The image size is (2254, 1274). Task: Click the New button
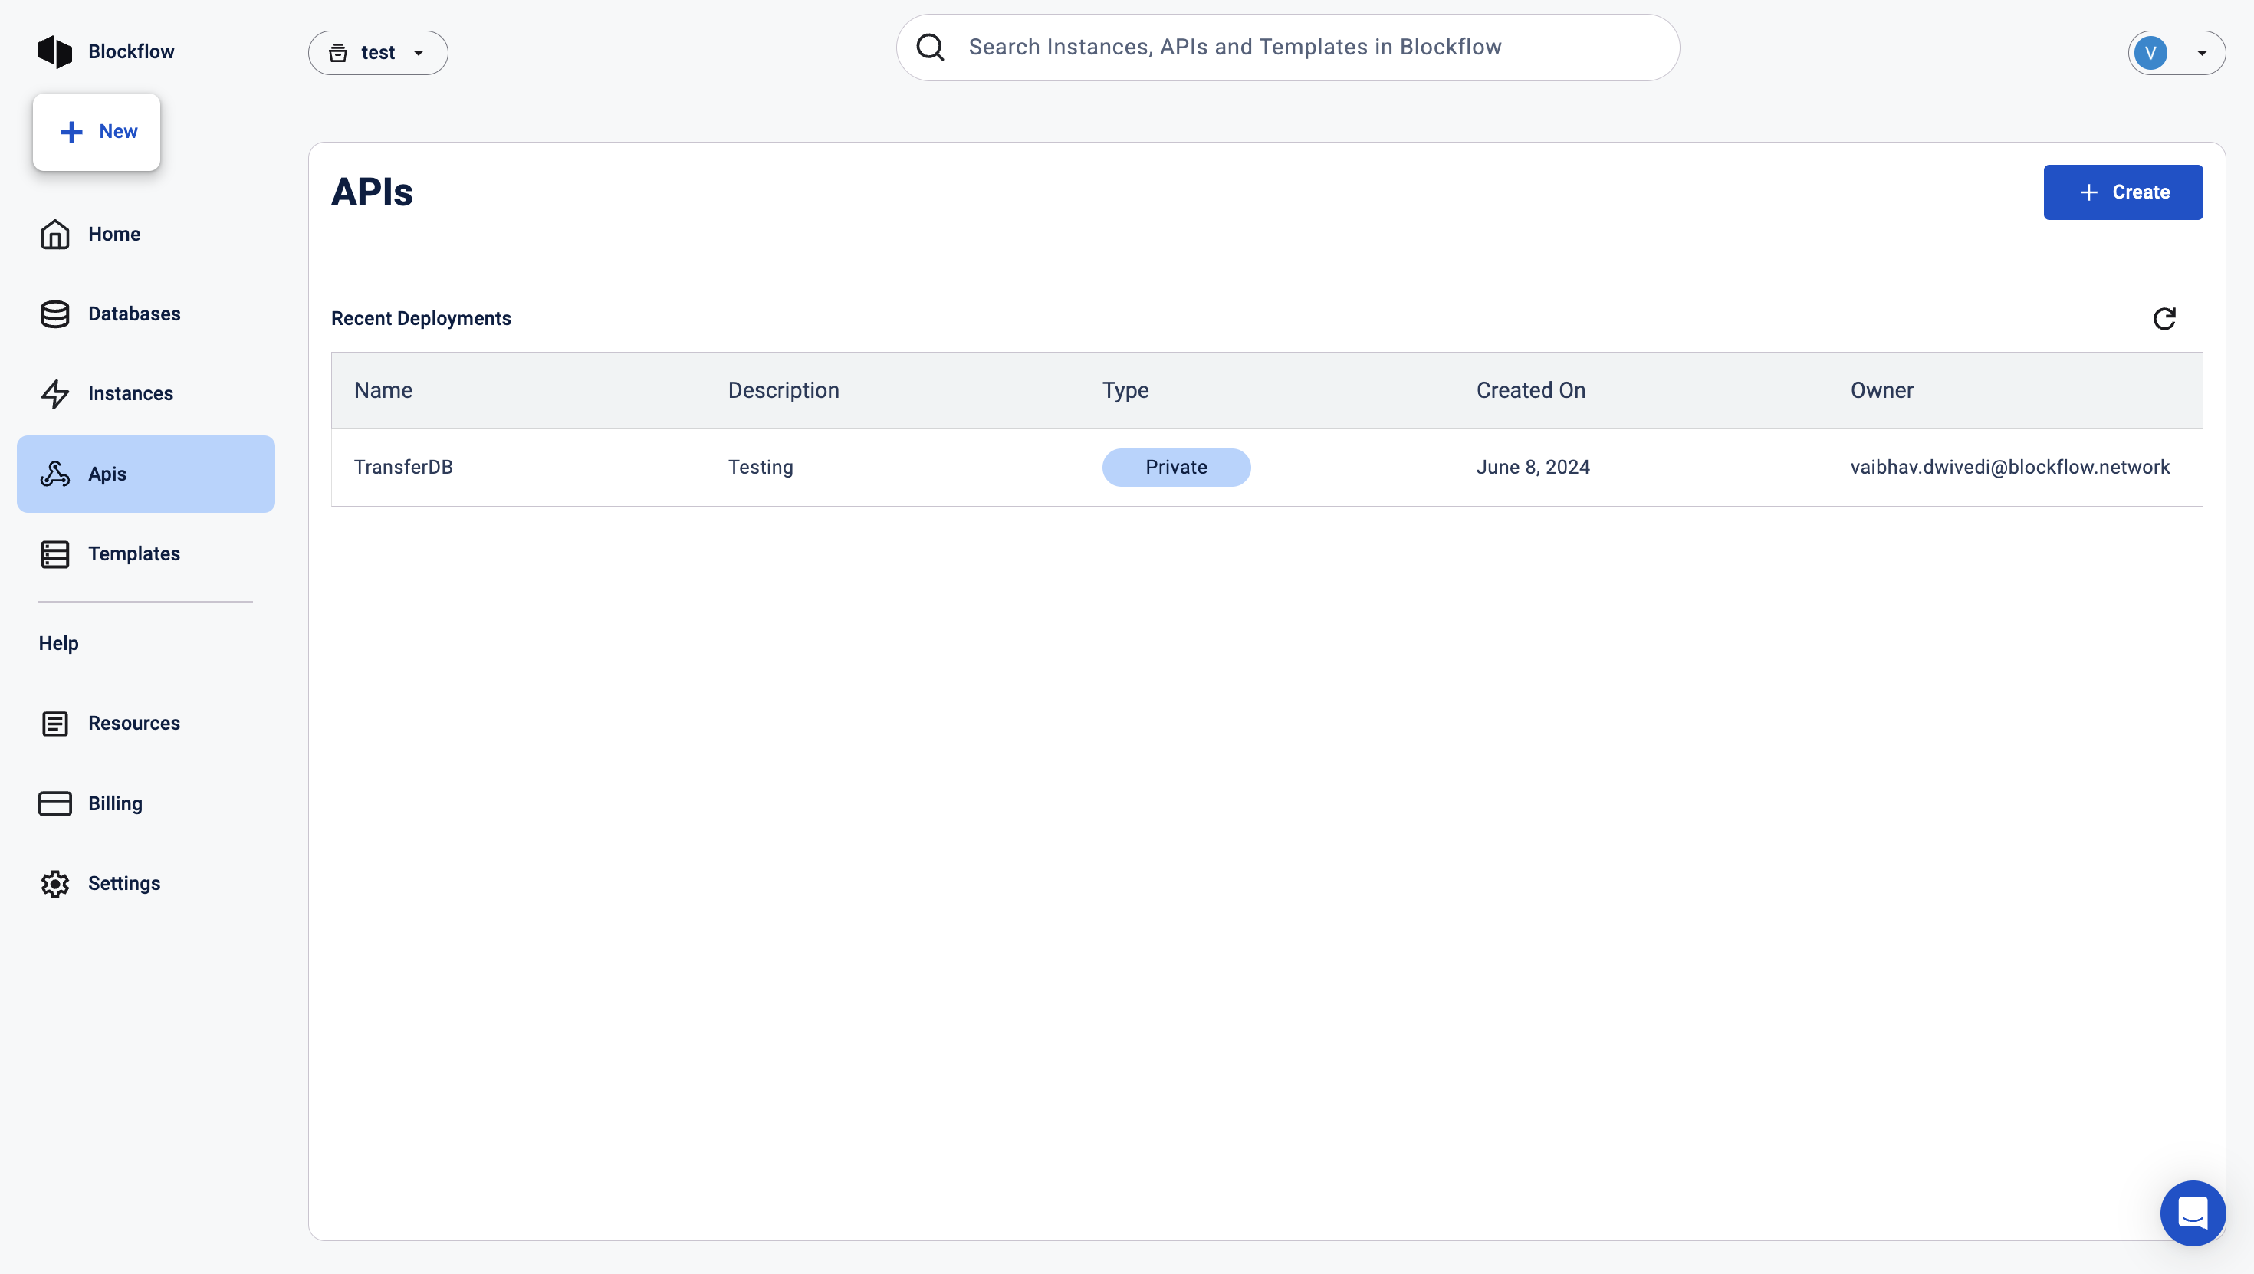97,131
